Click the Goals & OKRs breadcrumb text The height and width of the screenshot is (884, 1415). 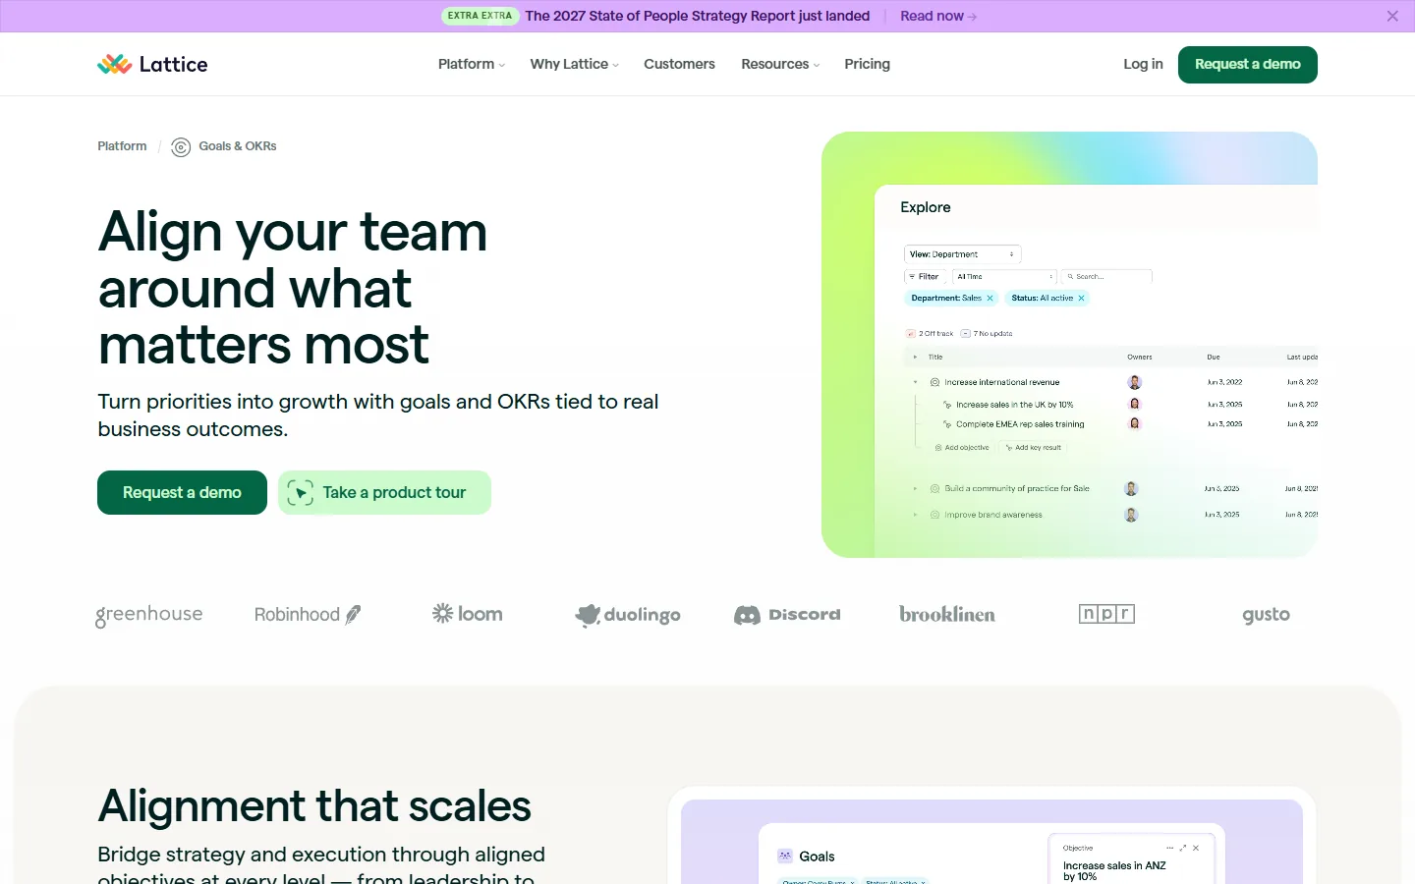238,146
